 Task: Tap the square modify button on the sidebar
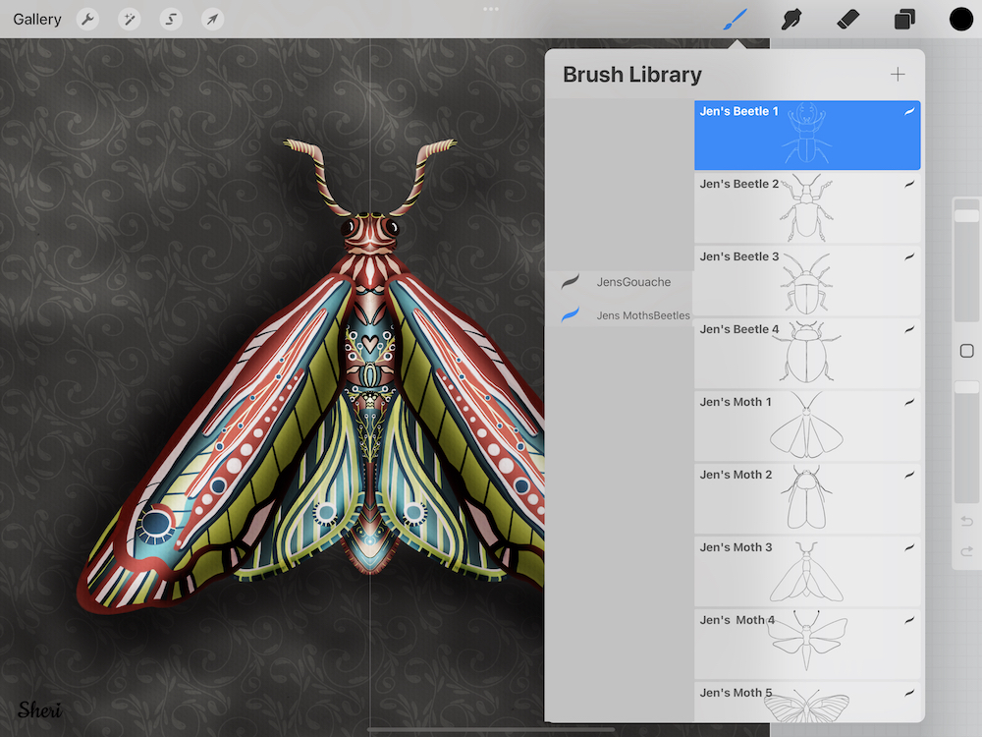tap(966, 350)
